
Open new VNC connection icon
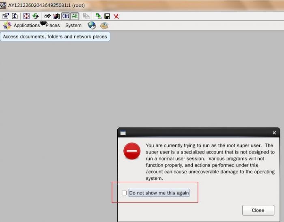click(98, 16)
